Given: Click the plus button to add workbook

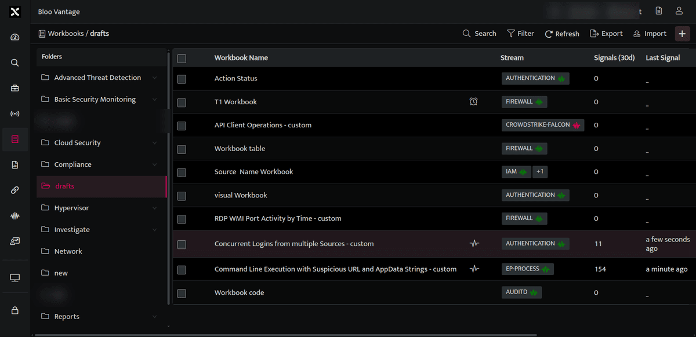Looking at the screenshot, I should tap(682, 34).
